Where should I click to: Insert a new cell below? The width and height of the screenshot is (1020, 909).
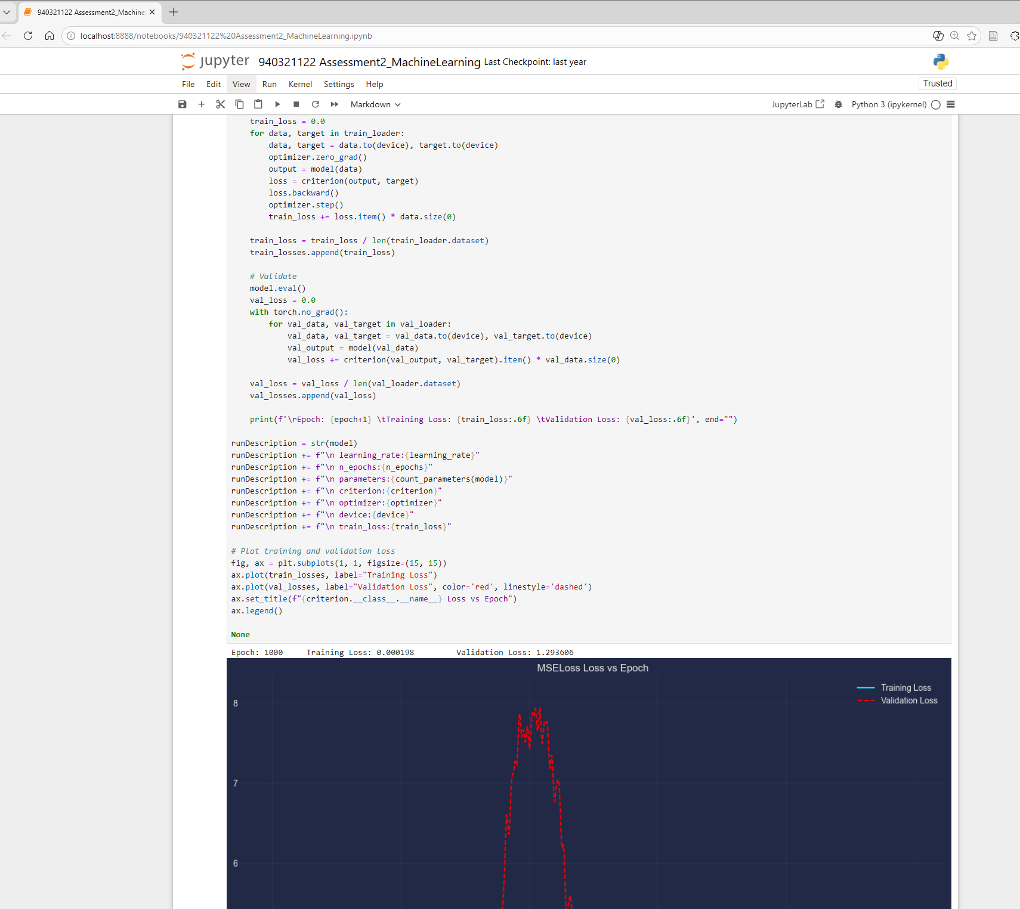(201, 104)
